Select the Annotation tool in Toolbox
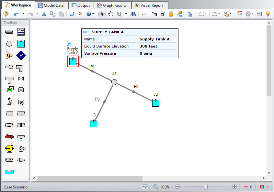 click(21, 32)
